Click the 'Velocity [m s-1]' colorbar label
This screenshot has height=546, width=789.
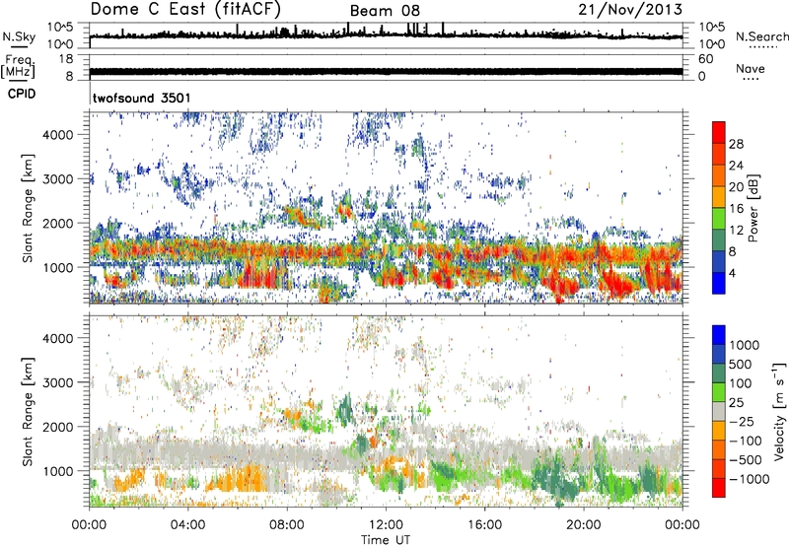(779, 411)
